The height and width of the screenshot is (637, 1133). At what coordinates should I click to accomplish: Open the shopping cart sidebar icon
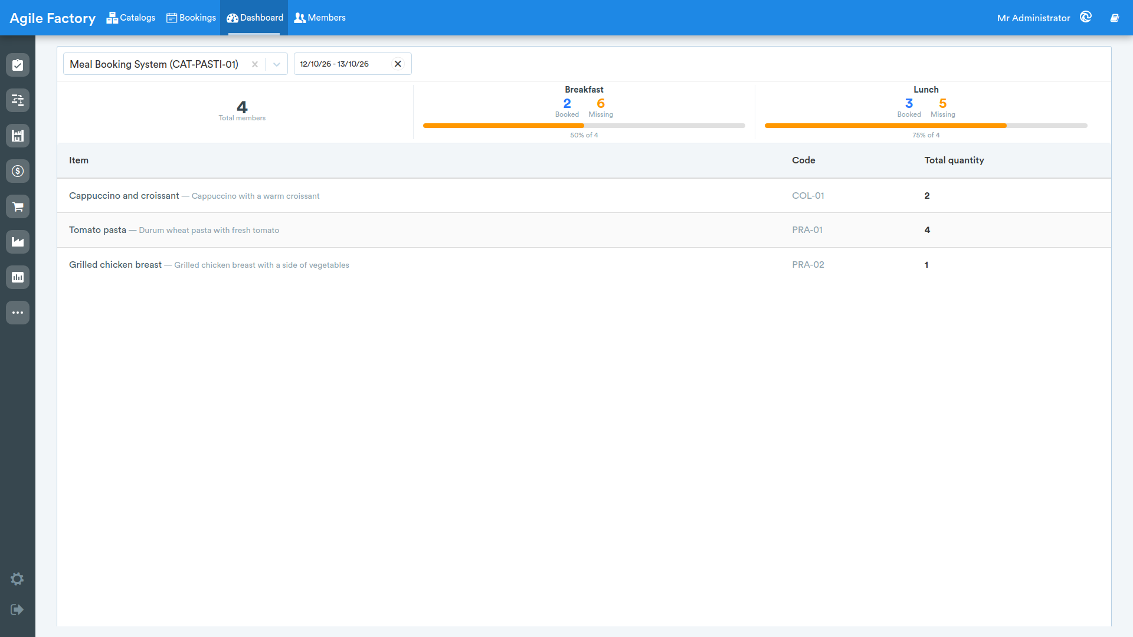point(18,206)
